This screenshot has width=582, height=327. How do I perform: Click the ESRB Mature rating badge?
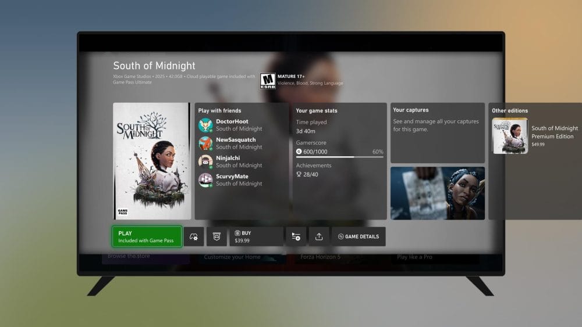tap(268, 81)
